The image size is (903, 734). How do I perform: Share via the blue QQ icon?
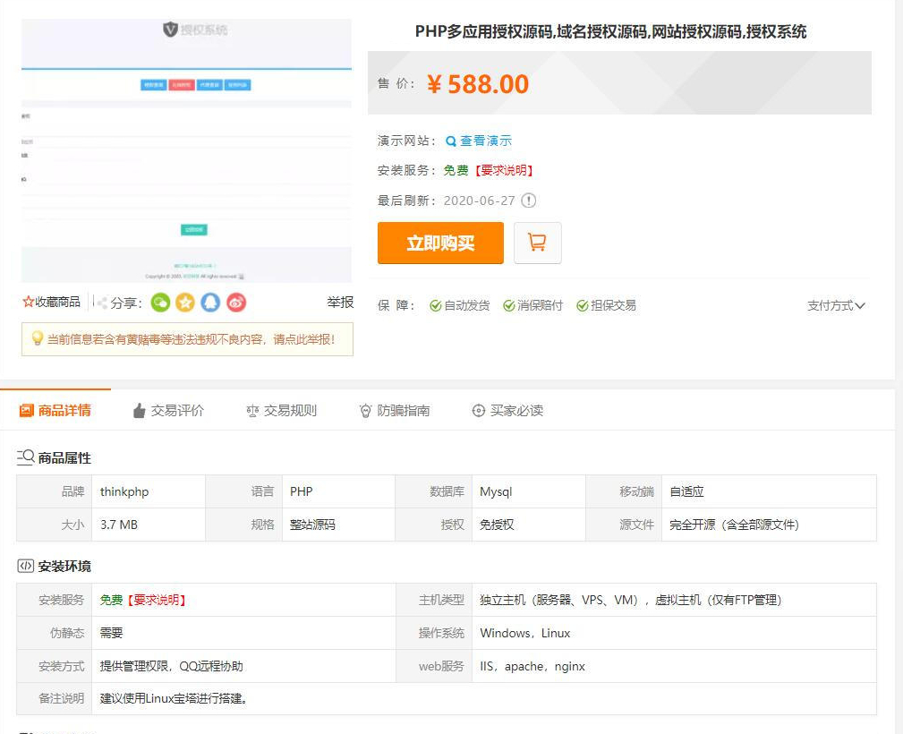click(x=211, y=303)
